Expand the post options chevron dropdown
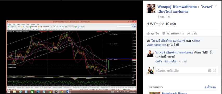 pyautogui.click(x=216, y=6)
